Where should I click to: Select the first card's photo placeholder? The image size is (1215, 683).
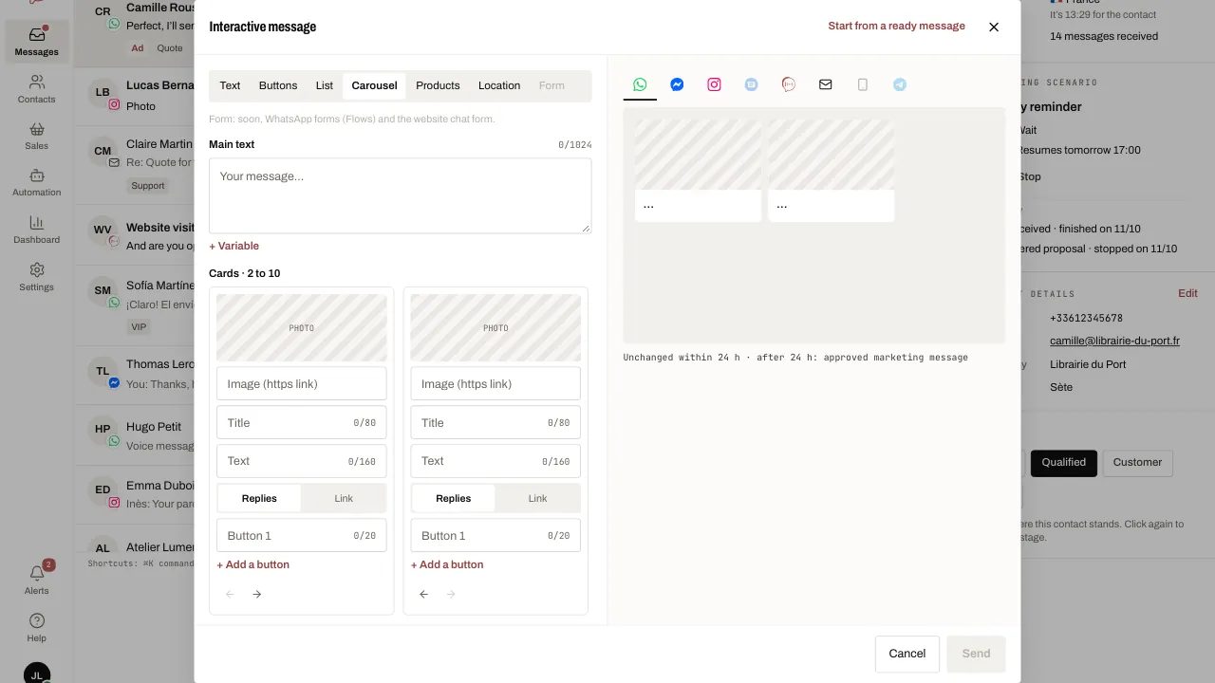[x=301, y=327]
